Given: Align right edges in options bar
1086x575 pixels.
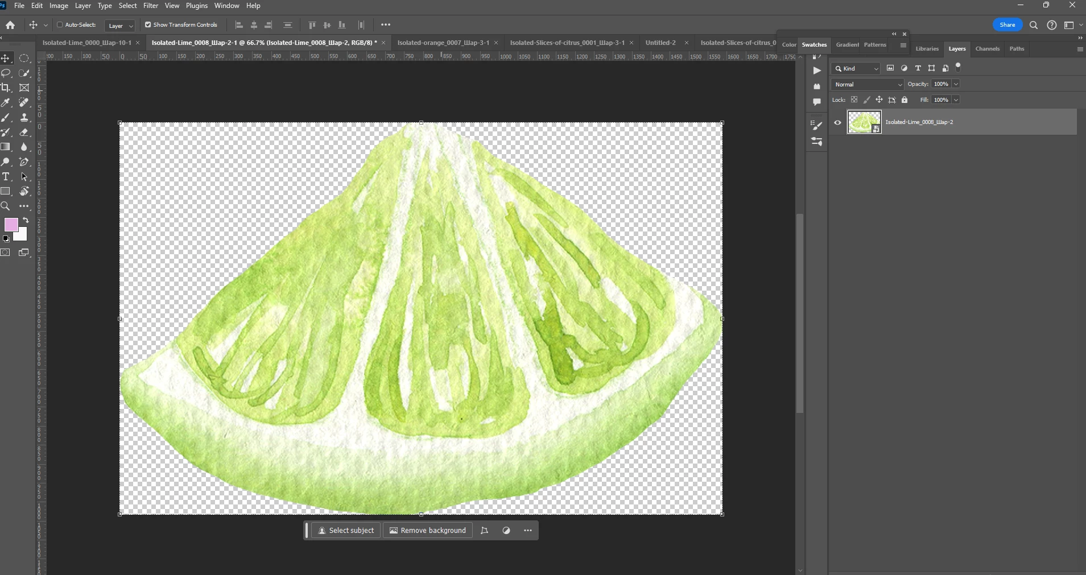Looking at the screenshot, I should click(269, 25).
